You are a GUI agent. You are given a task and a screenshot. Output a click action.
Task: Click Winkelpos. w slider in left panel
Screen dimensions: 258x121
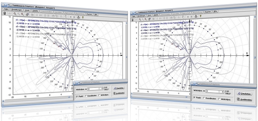click(95, 89)
